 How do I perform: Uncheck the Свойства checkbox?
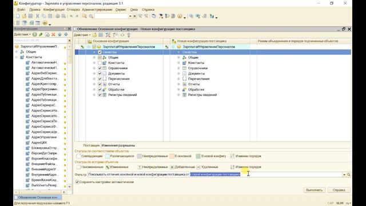(x=100, y=52)
